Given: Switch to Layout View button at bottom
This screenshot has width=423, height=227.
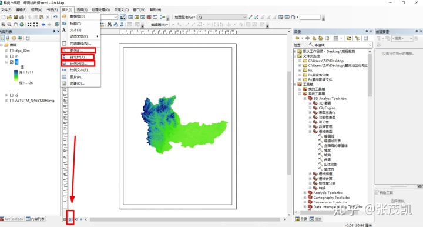Looking at the screenshot, I should click(70, 219).
